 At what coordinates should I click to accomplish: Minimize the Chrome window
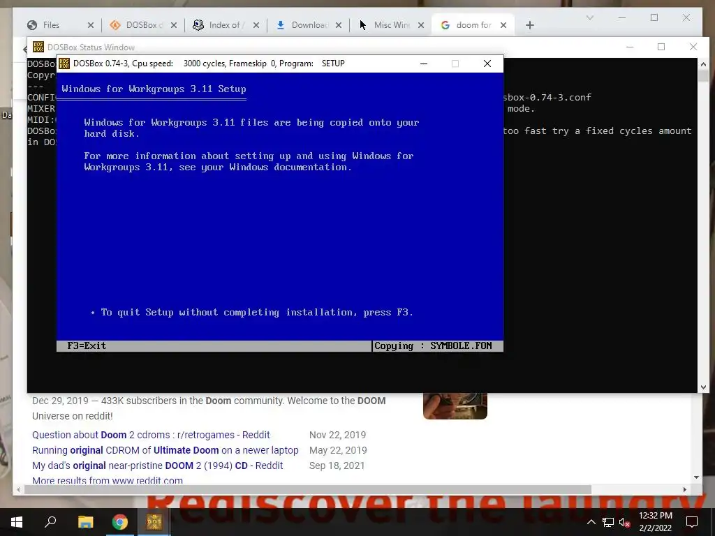pos(622,17)
